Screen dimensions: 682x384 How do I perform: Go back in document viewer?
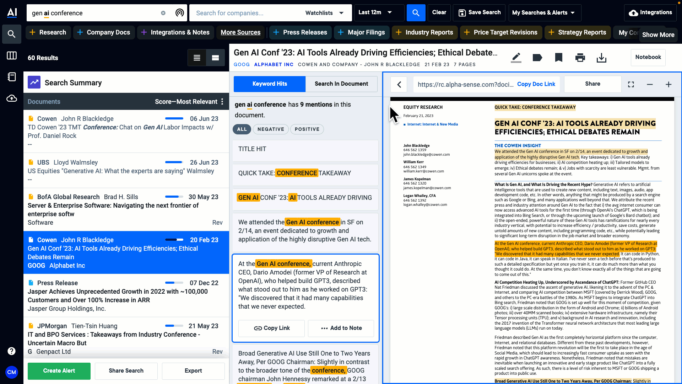[x=399, y=84]
